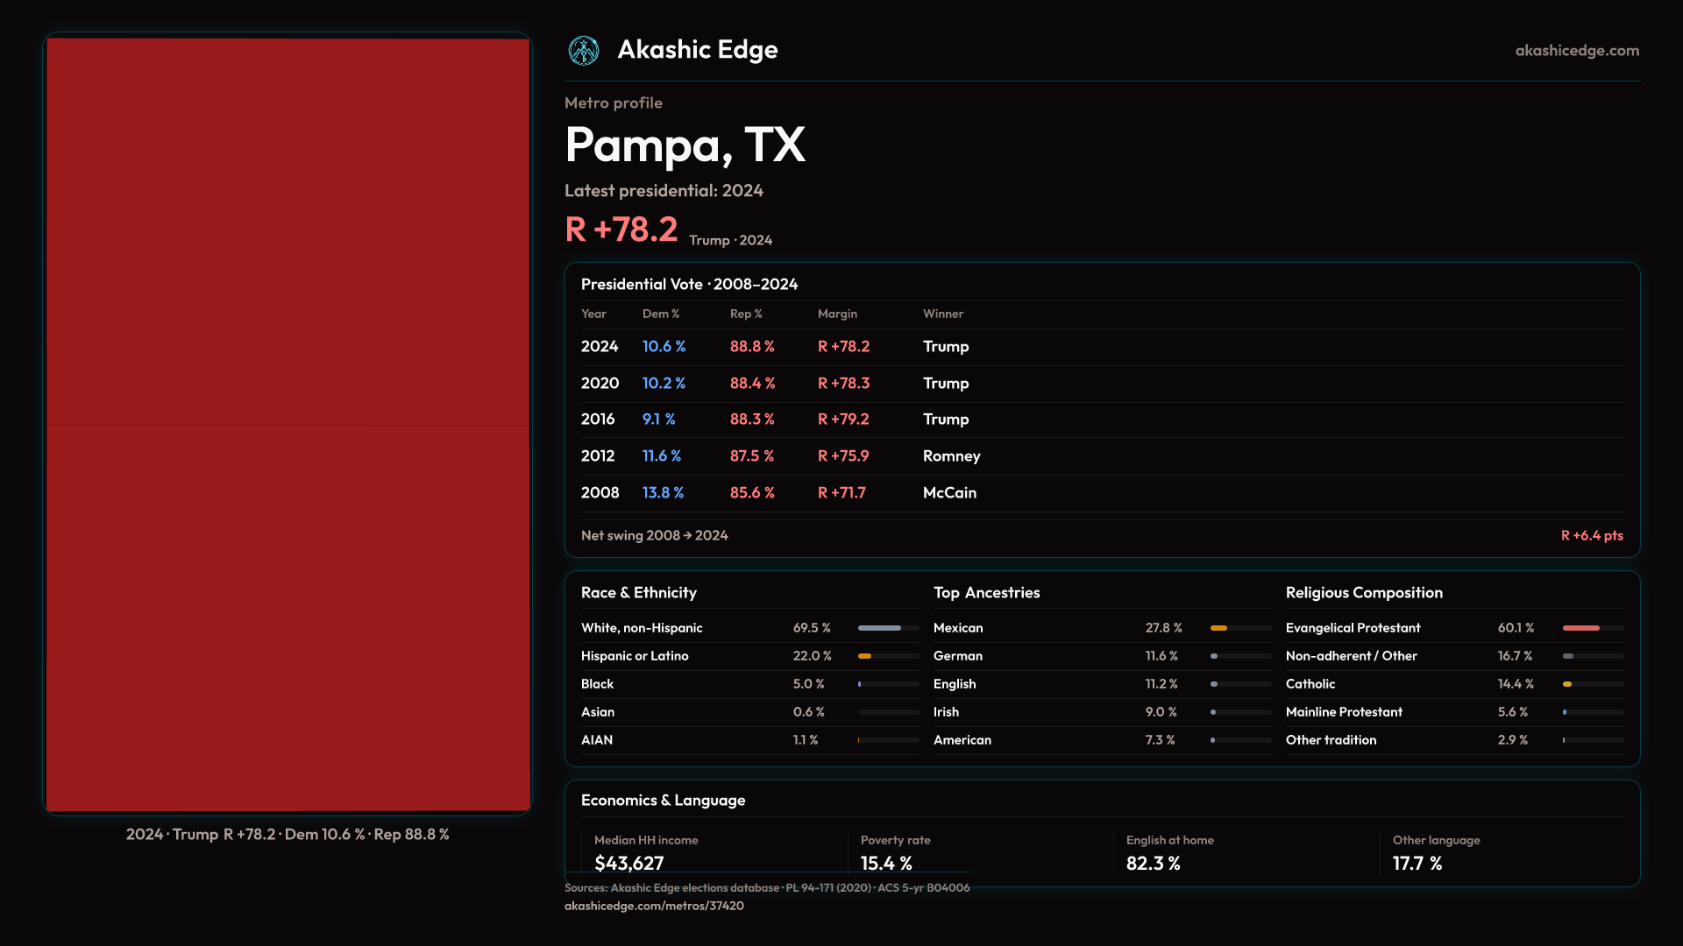This screenshot has height=946, width=1683.
Task: Click the R +78.2 margin headline
Action: click(621, 229)
